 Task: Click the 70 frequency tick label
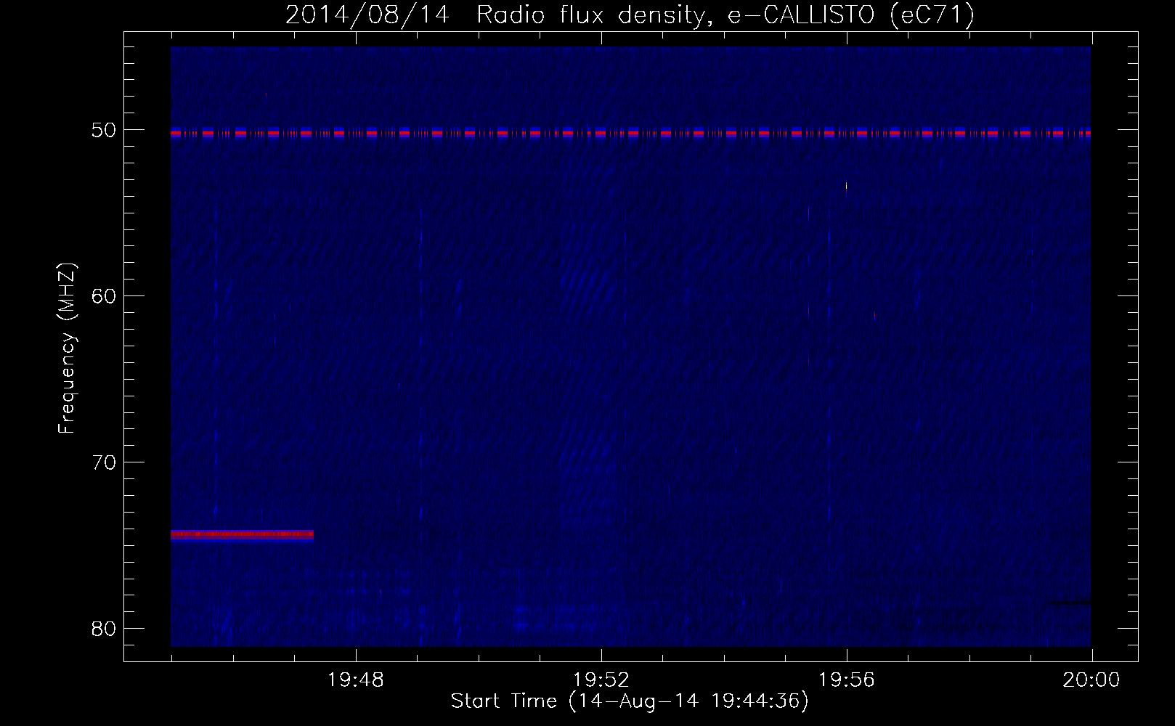(x=104, y=462)
